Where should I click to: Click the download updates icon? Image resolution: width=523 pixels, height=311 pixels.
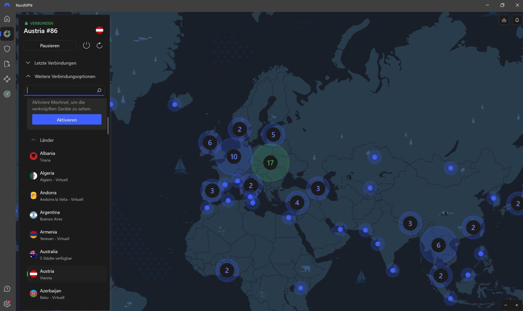[x=504, y=20]
